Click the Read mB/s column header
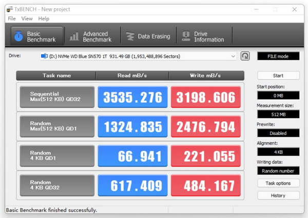Screen dimensions: 308x218 tap(132, 76)
